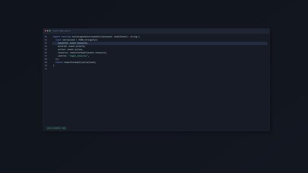Click the "return" keyword on line 09
The width and height of the screenshot is (308, 173).
coord(59,62)
